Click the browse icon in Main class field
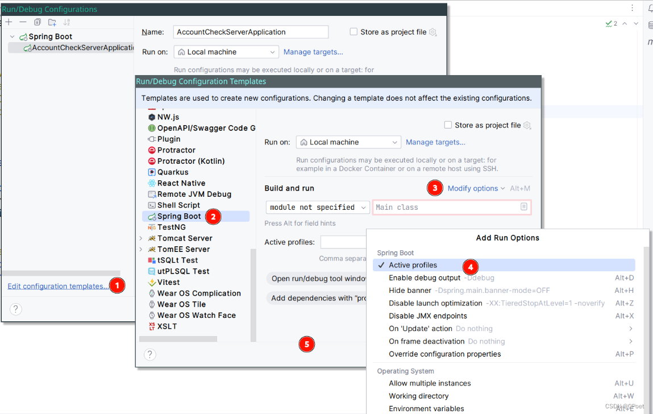 point(524,207)
